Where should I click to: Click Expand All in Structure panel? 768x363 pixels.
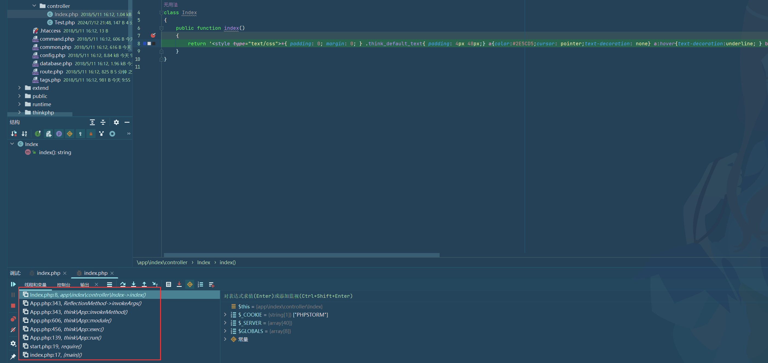(x=92, y=122)
